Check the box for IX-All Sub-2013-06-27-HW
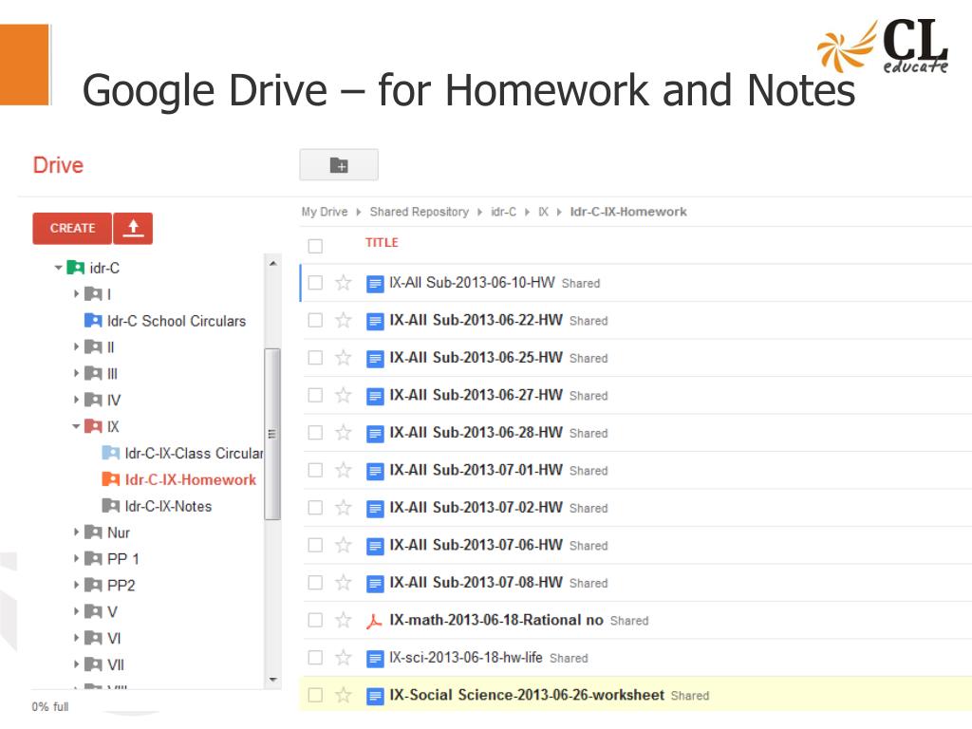 pyautogui.click(x=315, y=395)
